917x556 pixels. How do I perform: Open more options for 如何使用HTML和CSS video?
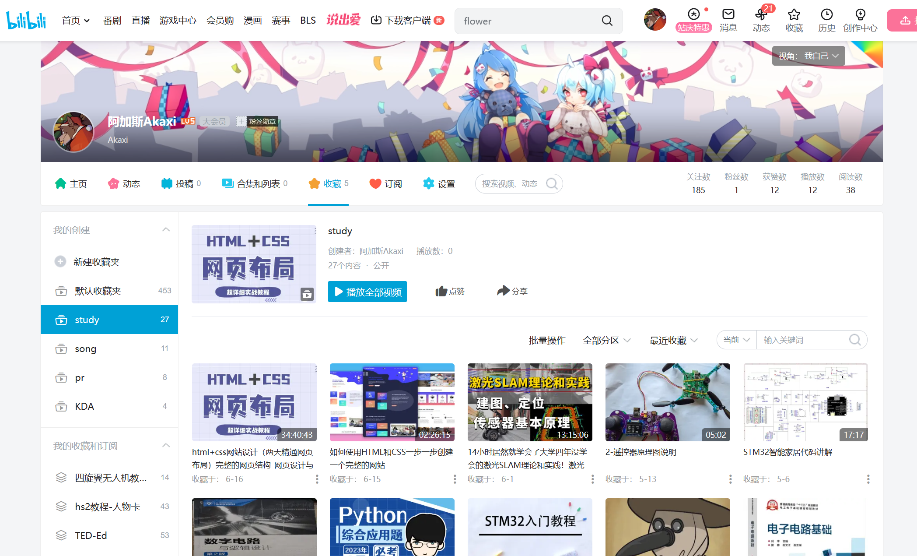coord(455,479)
